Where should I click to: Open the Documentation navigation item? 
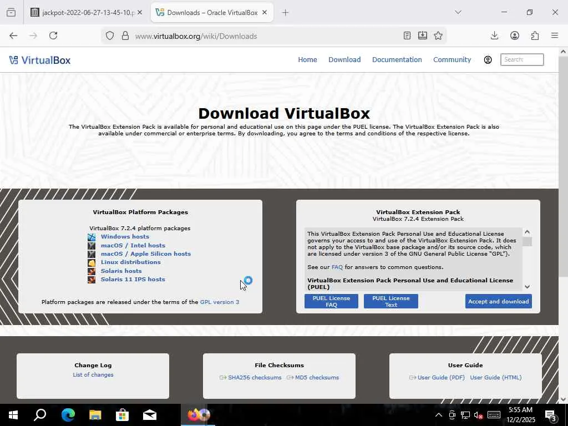(397, 60)
